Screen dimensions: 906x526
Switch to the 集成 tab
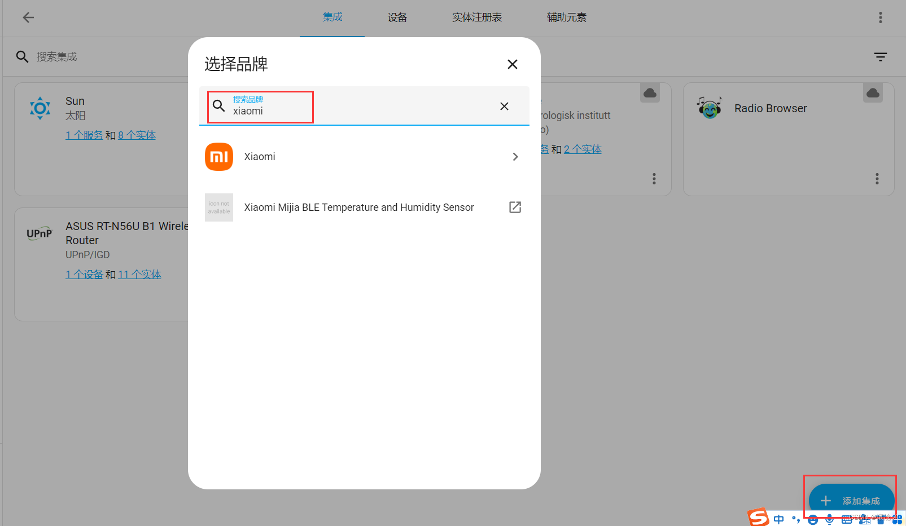pos(332,17)
